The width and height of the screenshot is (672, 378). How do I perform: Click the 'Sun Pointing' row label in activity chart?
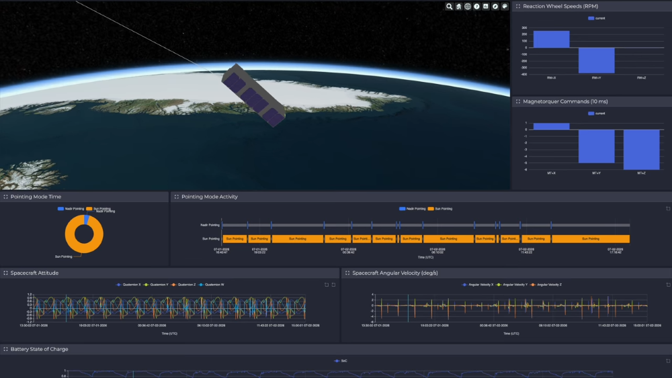(211, 239)
